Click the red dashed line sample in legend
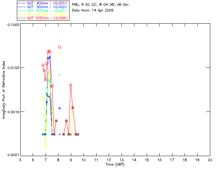The image size is (216, 173). [x=22, y=18]
